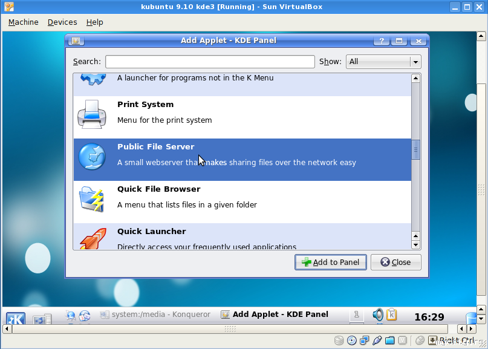Click the printer icon for Print System
The image size is (488, 349).
pos(92,114)
